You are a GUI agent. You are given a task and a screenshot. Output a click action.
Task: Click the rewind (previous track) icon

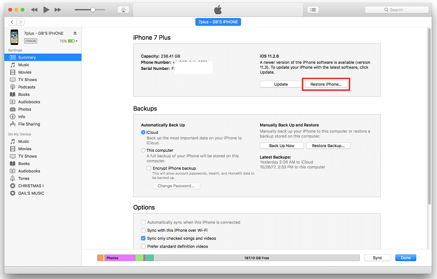click(34, 10)
